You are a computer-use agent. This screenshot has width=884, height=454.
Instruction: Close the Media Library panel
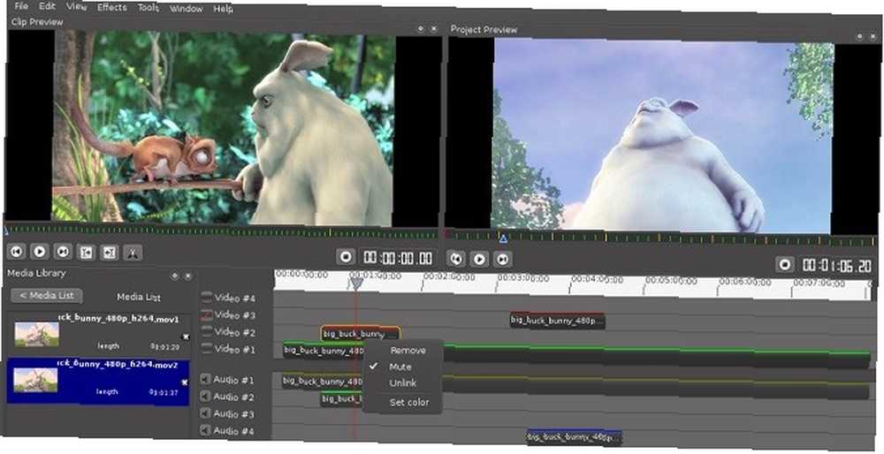point(187,276)
